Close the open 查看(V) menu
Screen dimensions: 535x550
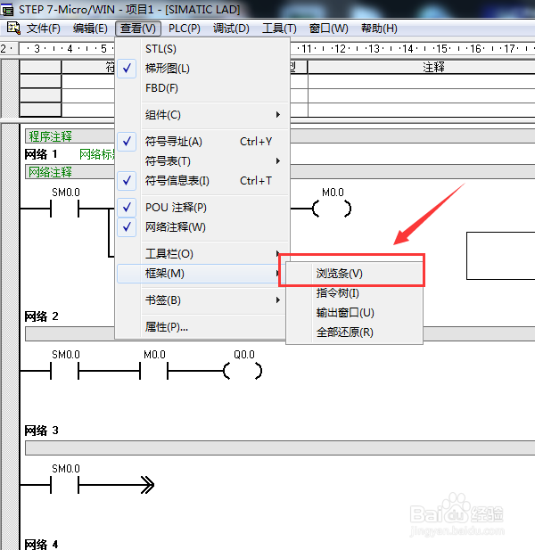(x=138, y=29)
